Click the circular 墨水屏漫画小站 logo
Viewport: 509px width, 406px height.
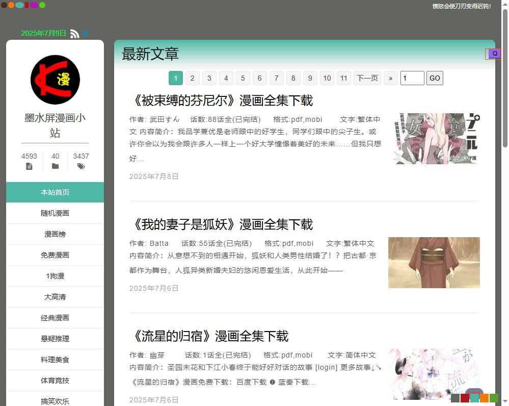pos(55,80)
